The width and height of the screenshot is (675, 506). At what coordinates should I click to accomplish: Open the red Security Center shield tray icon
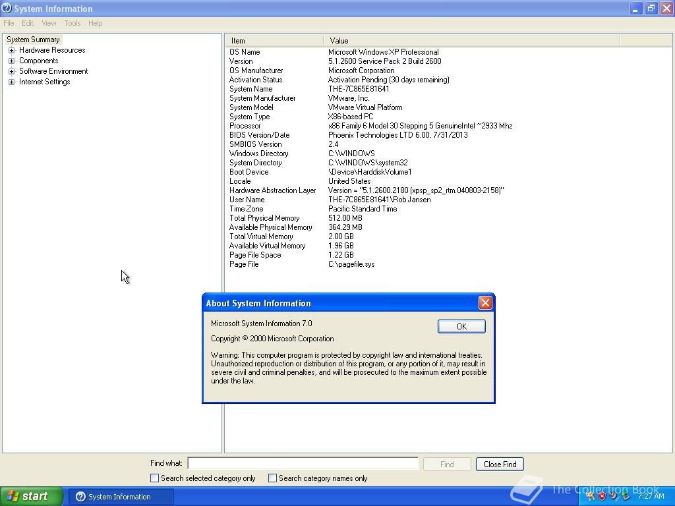(602, 496)
